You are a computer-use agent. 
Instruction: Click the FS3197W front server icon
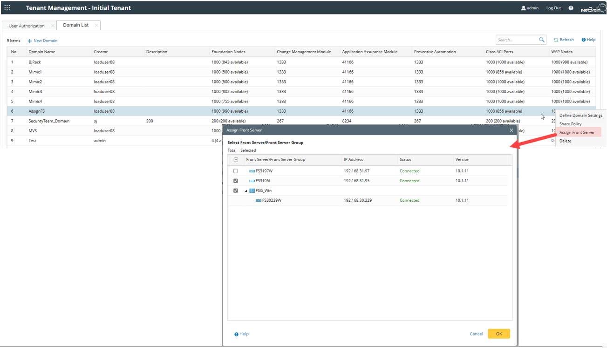(x=252, y=171)
